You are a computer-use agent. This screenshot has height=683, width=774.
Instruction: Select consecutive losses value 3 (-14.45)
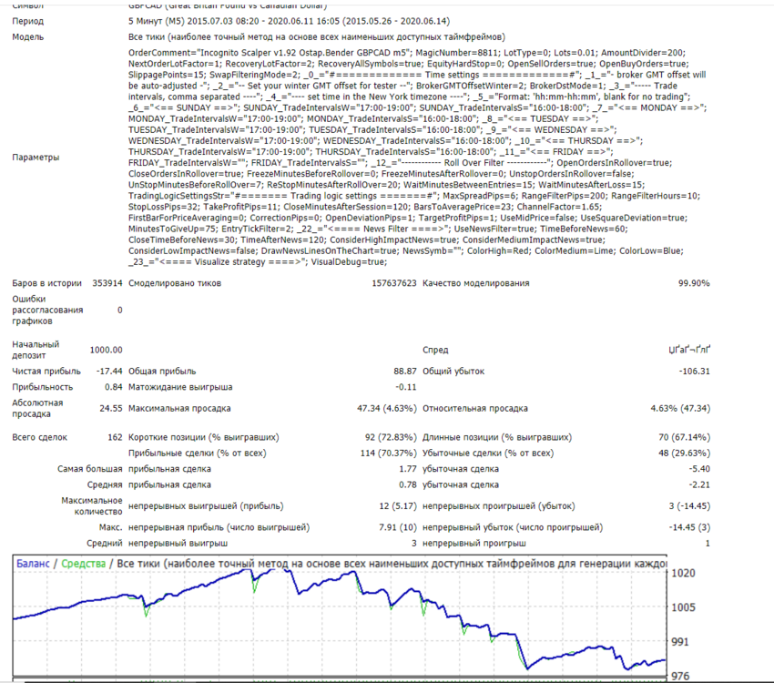(x=689, y=505)
